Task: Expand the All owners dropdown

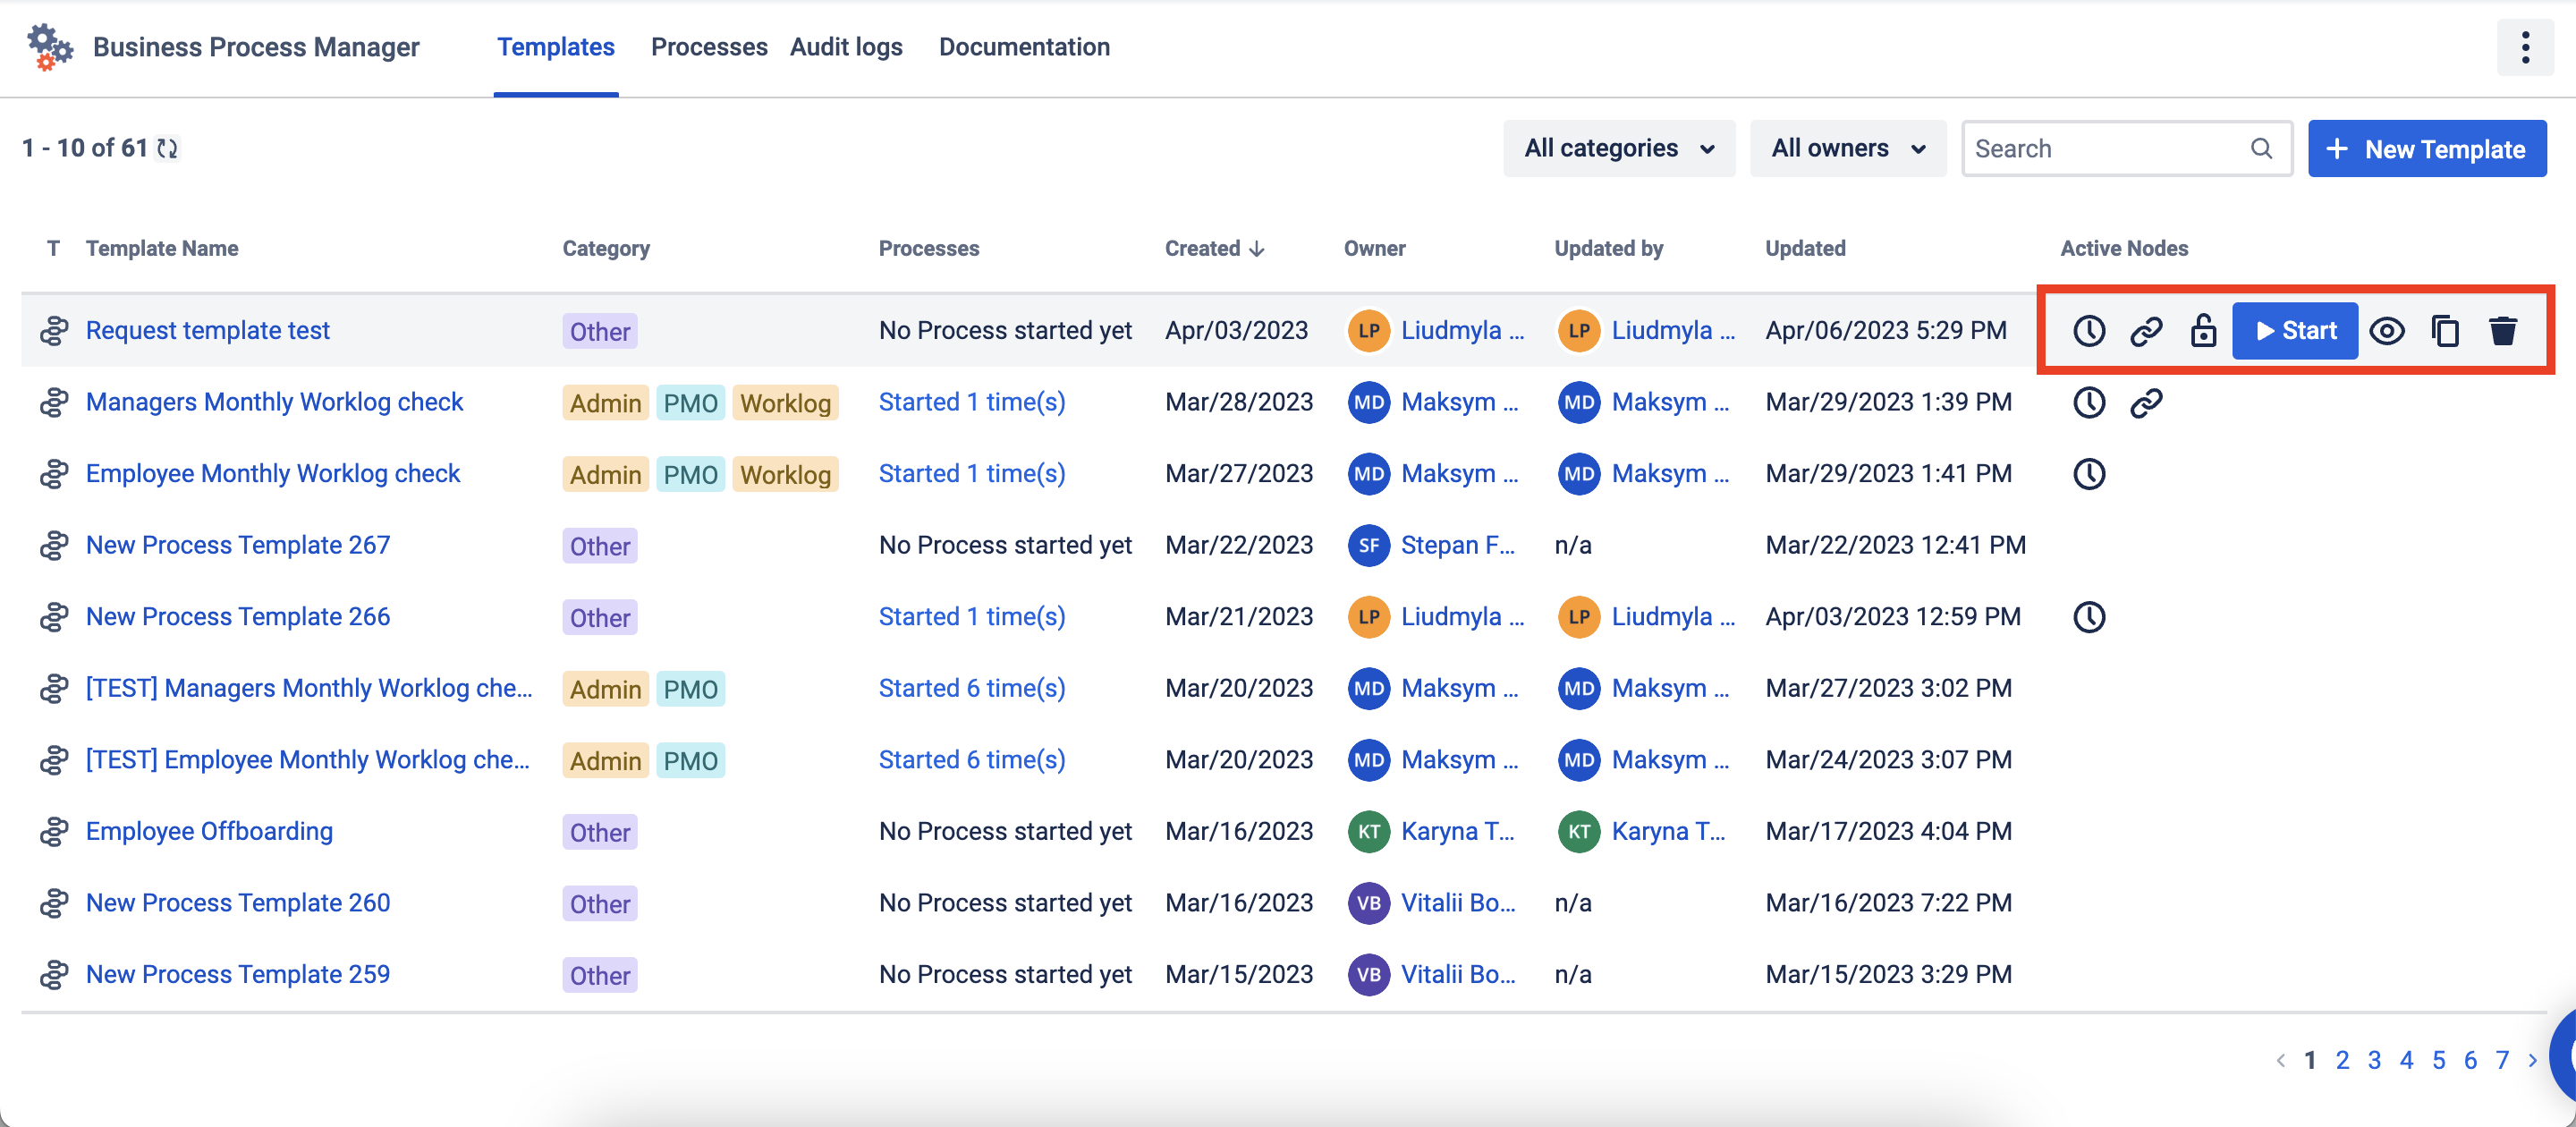Action: [x=1847, y=148]
